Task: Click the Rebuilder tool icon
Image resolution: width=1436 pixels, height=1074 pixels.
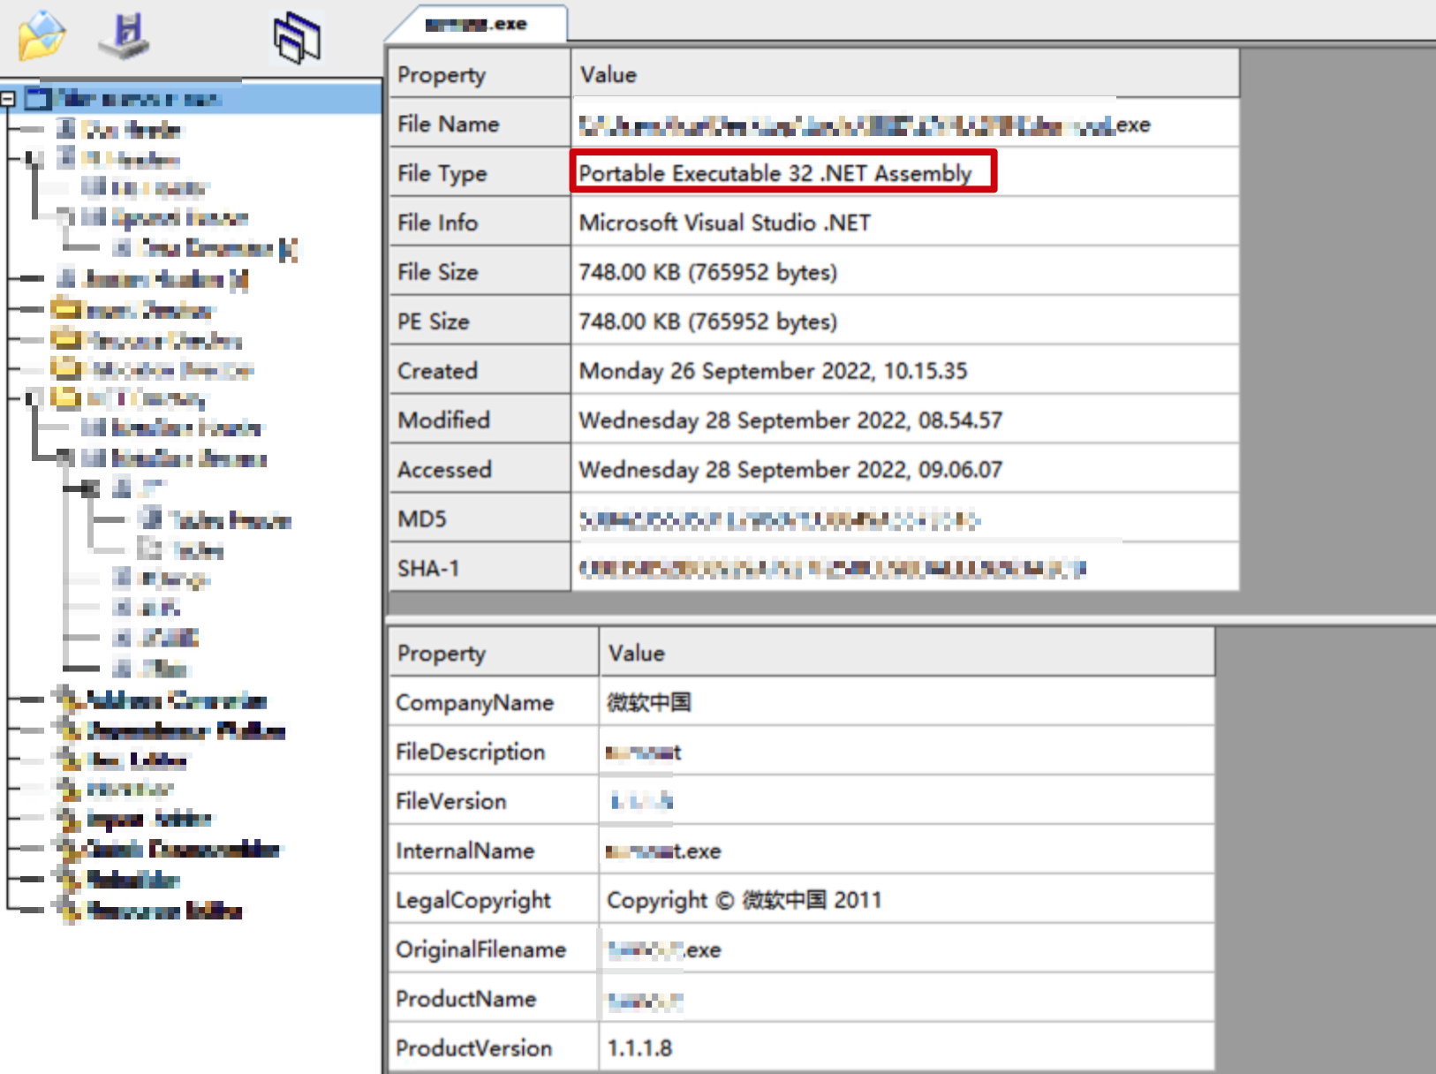Action: click(x=67, y=879)
